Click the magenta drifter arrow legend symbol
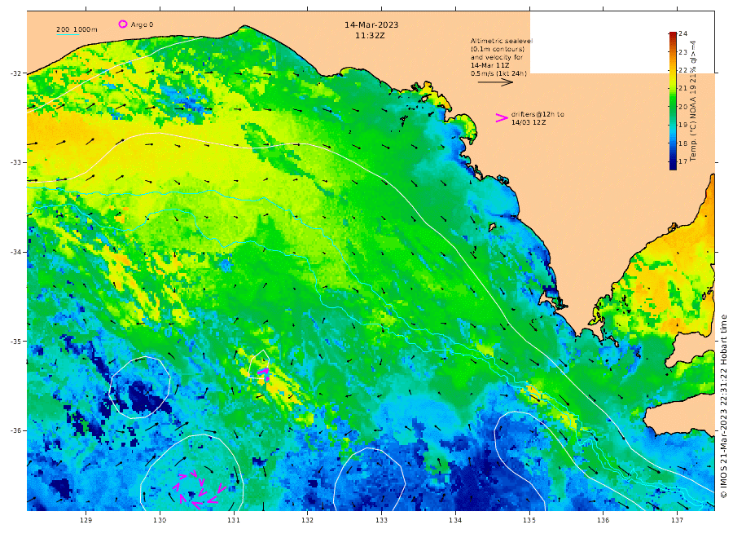The width and height of the screenshot is (733, 538). tap(502, 118)
